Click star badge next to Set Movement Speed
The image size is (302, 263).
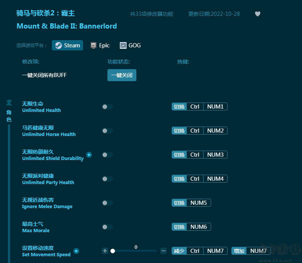click(76, 251)
